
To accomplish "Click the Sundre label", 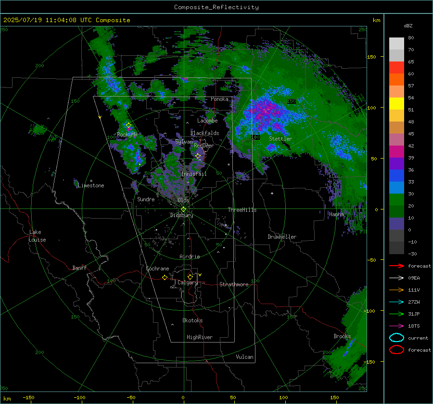I will tap(146, 199).
